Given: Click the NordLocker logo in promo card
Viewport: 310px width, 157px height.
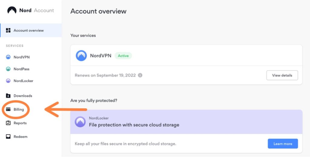Looking at the screenshot, I should [x=80, y=122].
